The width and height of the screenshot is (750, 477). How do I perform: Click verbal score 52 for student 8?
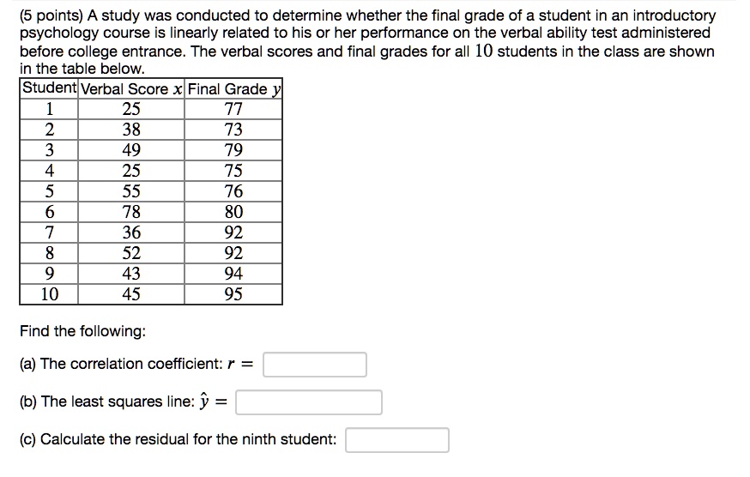pos(131,253)
